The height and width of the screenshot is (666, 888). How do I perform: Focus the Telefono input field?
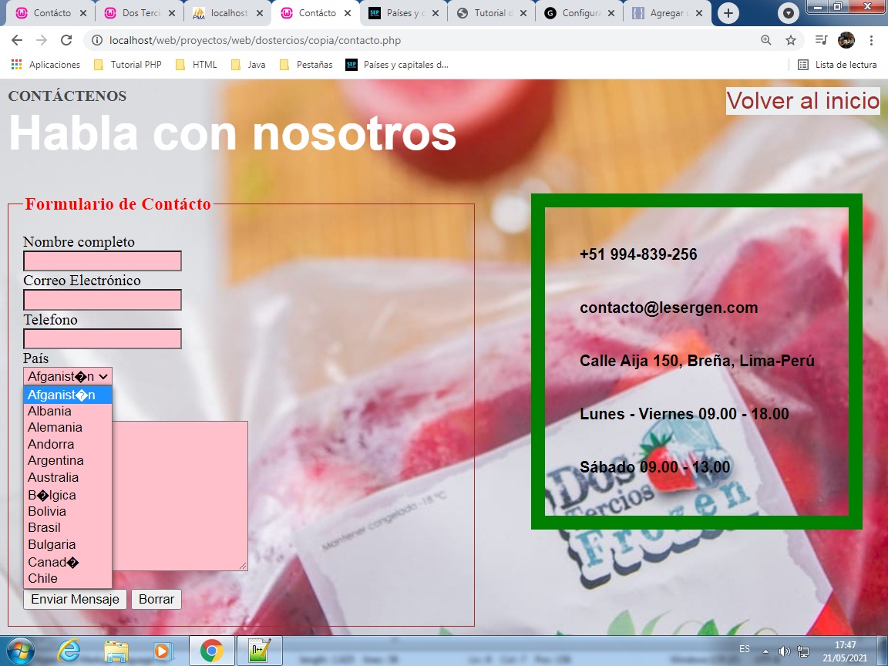(103, 338)
